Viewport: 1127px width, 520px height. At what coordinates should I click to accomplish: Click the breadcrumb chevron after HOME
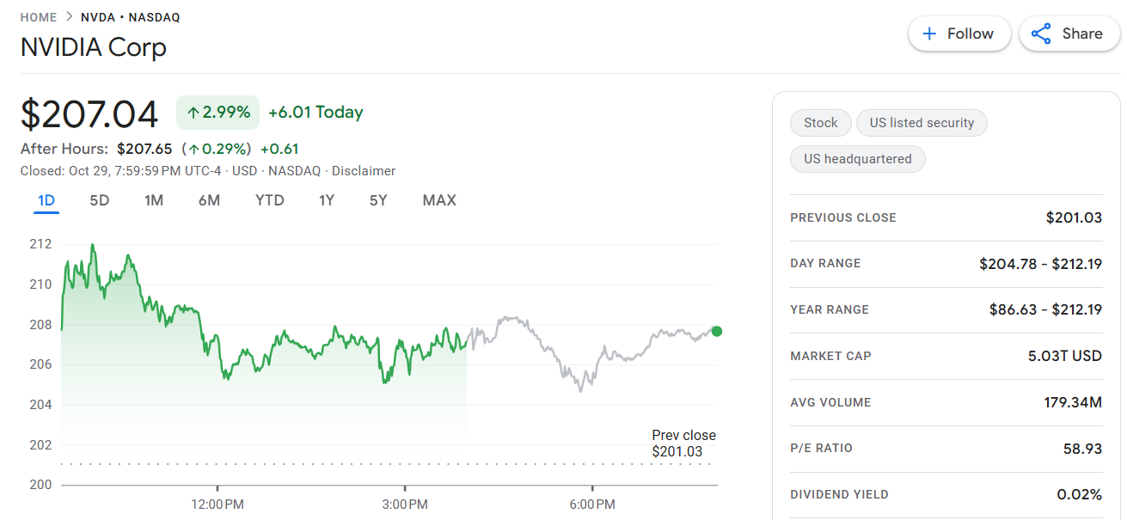(x=69, y=17)
